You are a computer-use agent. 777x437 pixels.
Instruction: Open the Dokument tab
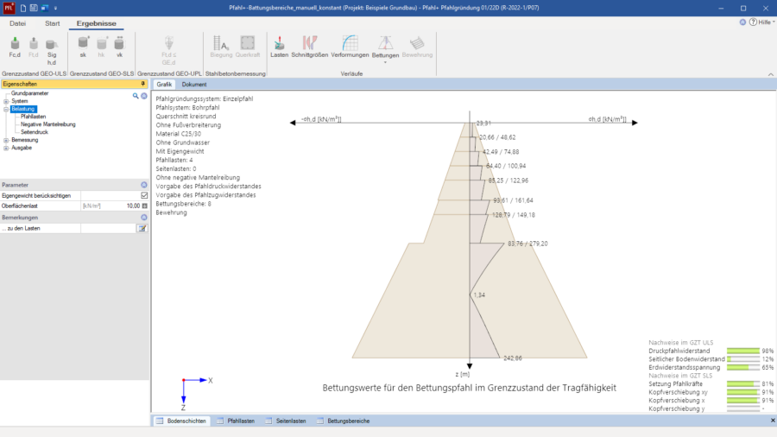pyautogui.click(x=194, y=85)
